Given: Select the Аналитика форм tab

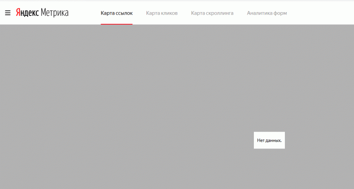Looking at the screenshot, I should click(267, 13).
